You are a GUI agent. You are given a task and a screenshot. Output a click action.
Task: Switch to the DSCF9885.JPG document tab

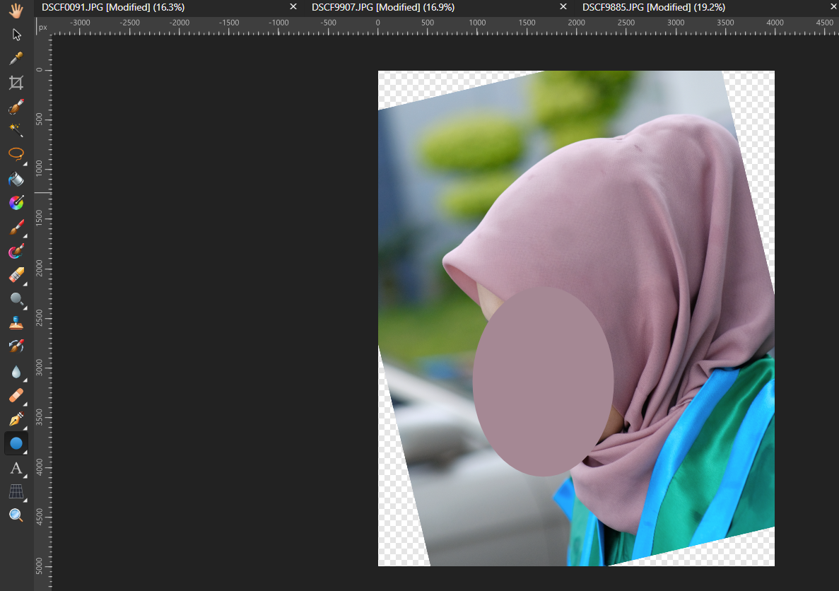click(654, 8)
